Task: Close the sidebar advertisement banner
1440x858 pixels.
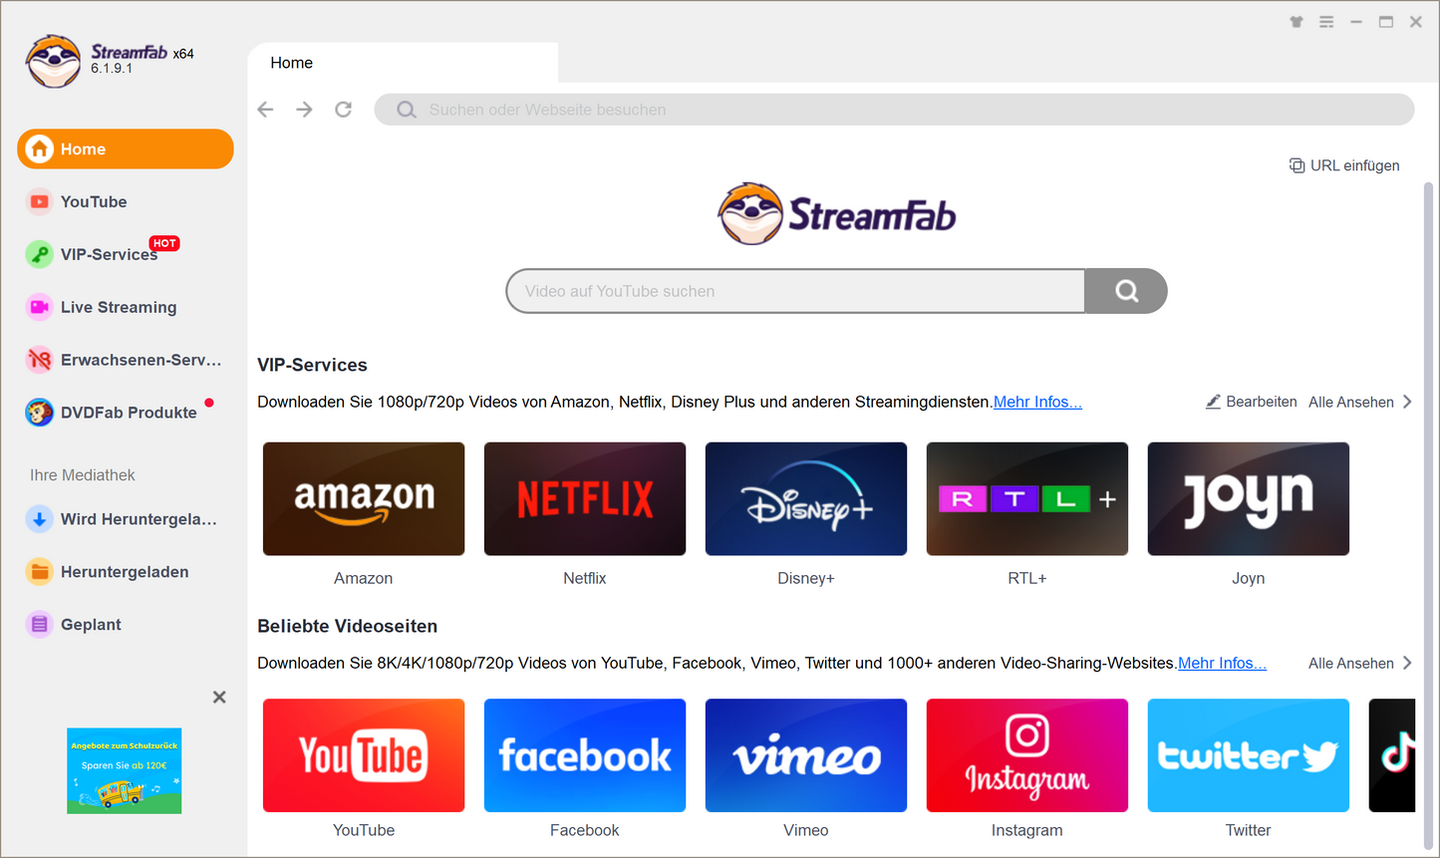Action: tap(219, 698)
